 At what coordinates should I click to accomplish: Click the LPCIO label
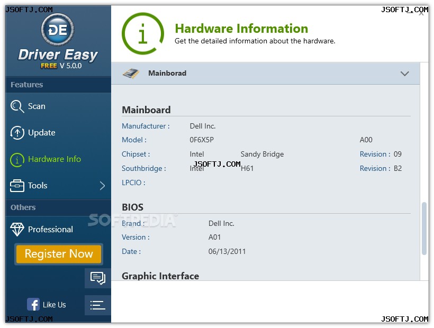click(133, 183)
